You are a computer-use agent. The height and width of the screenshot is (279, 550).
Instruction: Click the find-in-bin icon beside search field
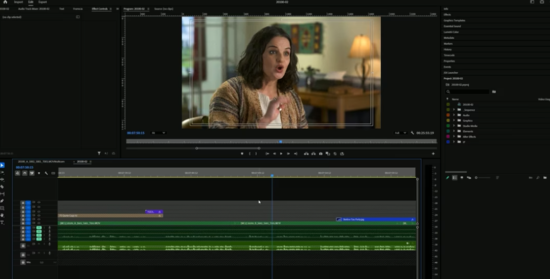[x=494, y=91]
